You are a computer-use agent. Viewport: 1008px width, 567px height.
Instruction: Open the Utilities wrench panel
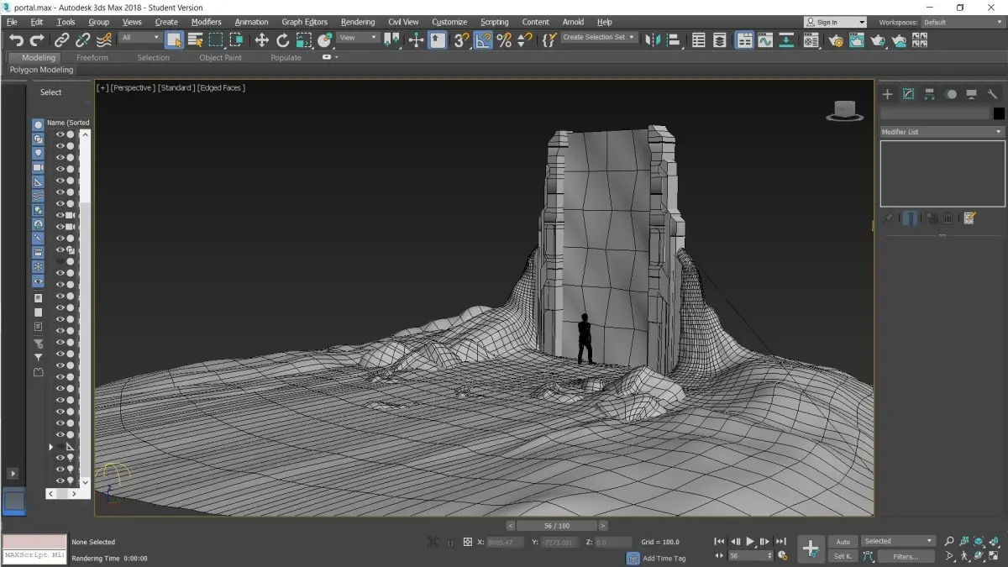click(992, 94)
